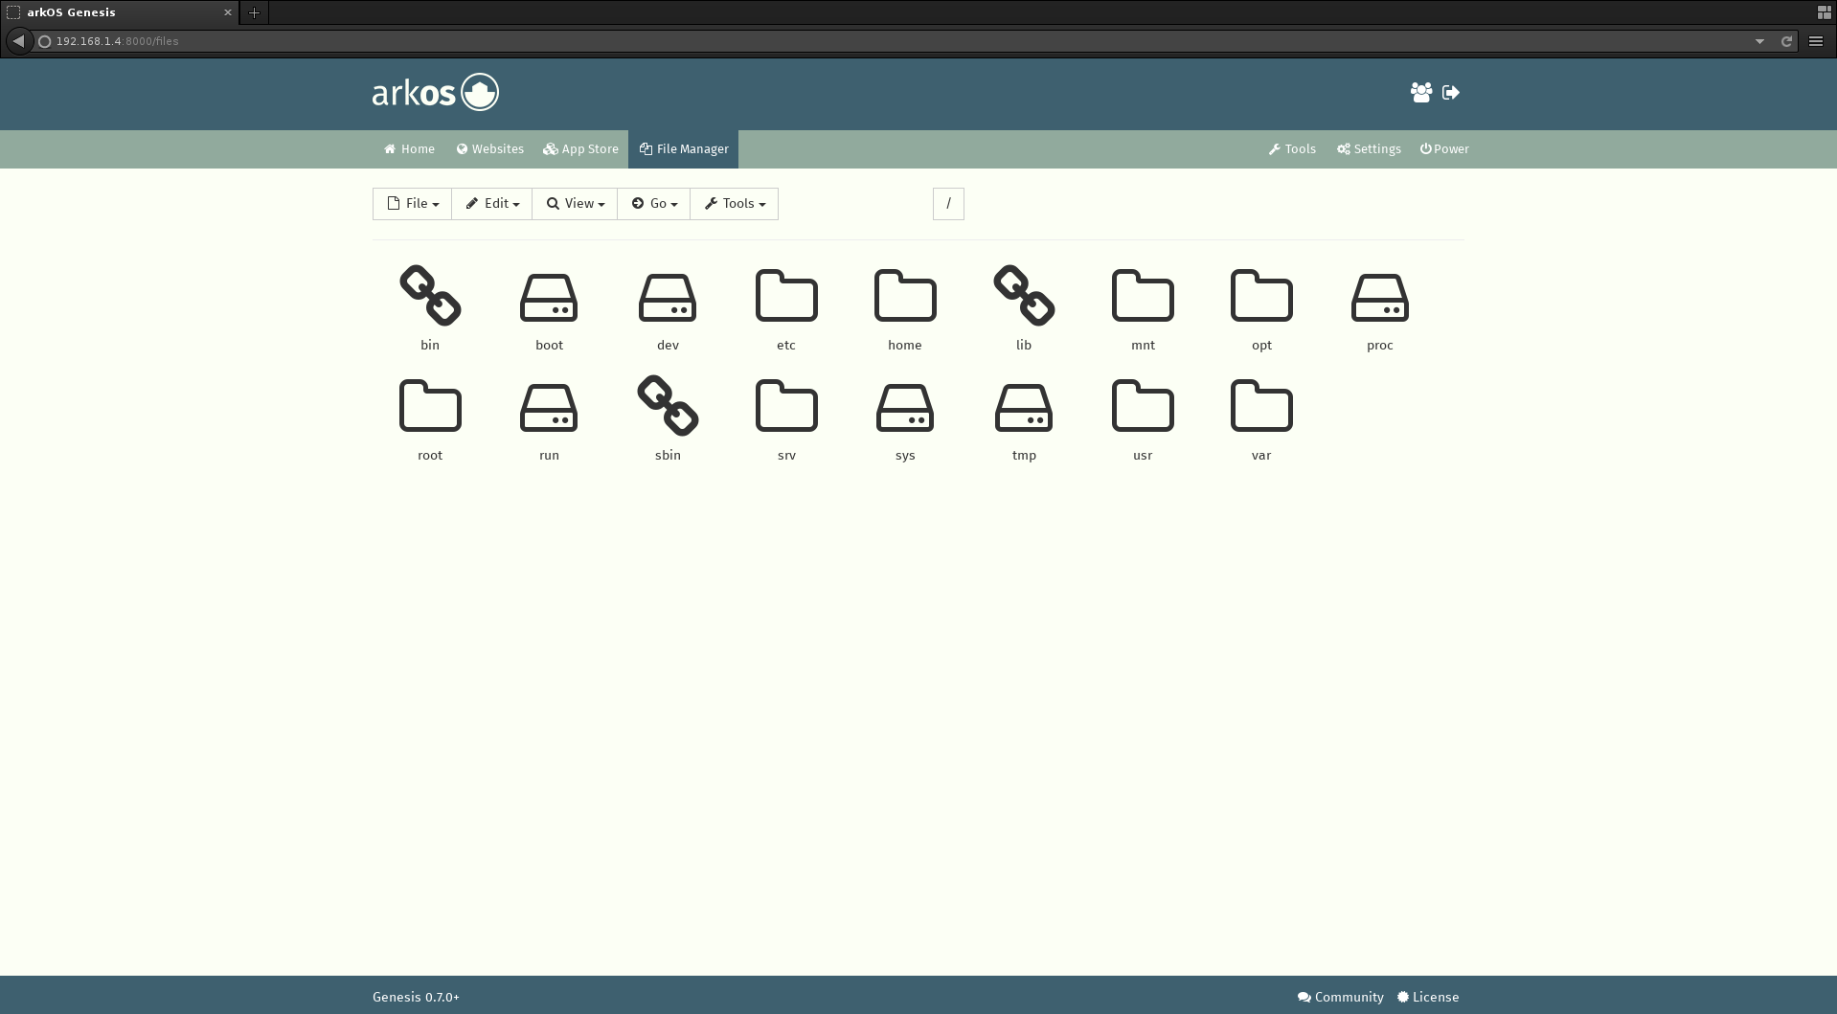
Task: Open the proc drive icon
Action: click(1380, 298)
